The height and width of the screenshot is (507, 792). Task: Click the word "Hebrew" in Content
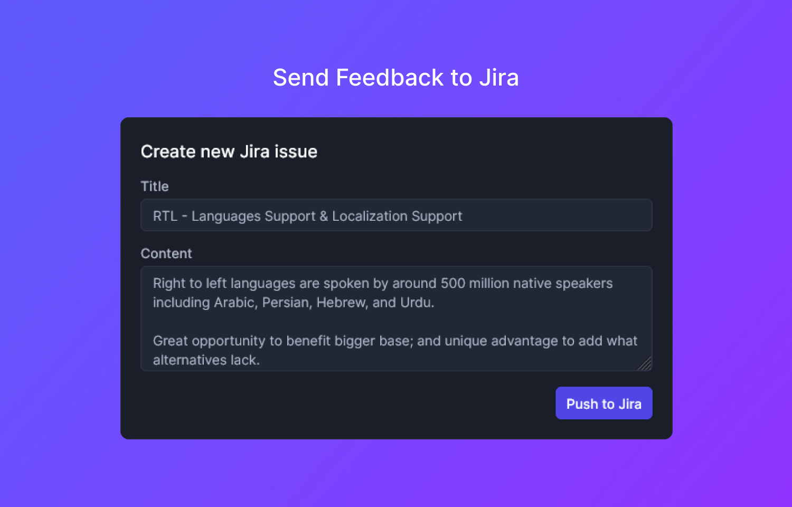[341, 303]
